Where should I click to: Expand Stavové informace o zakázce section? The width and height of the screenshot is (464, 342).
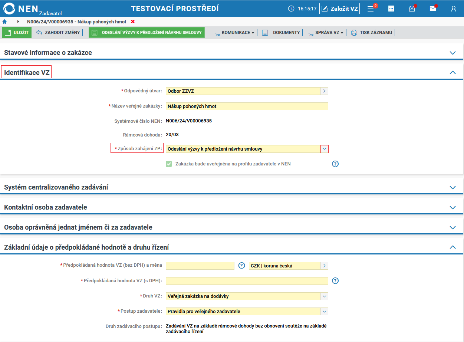[453, 53]
